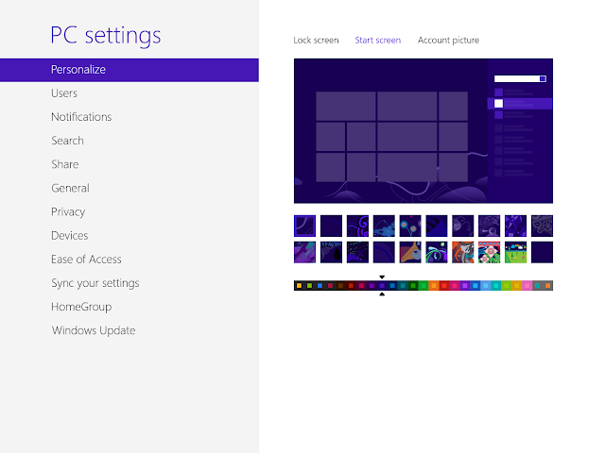Screen dimensions: 605x453
Task: Select the dark curved stripes background
Action: (x=437, y=226)
